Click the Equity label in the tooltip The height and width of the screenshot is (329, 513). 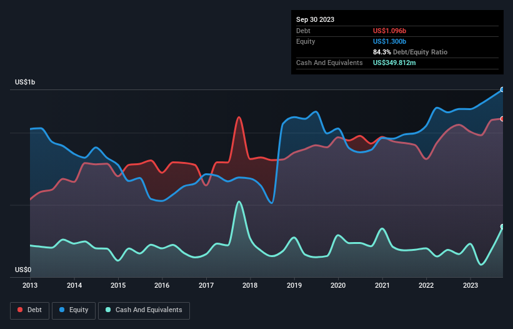click(306, 41)
